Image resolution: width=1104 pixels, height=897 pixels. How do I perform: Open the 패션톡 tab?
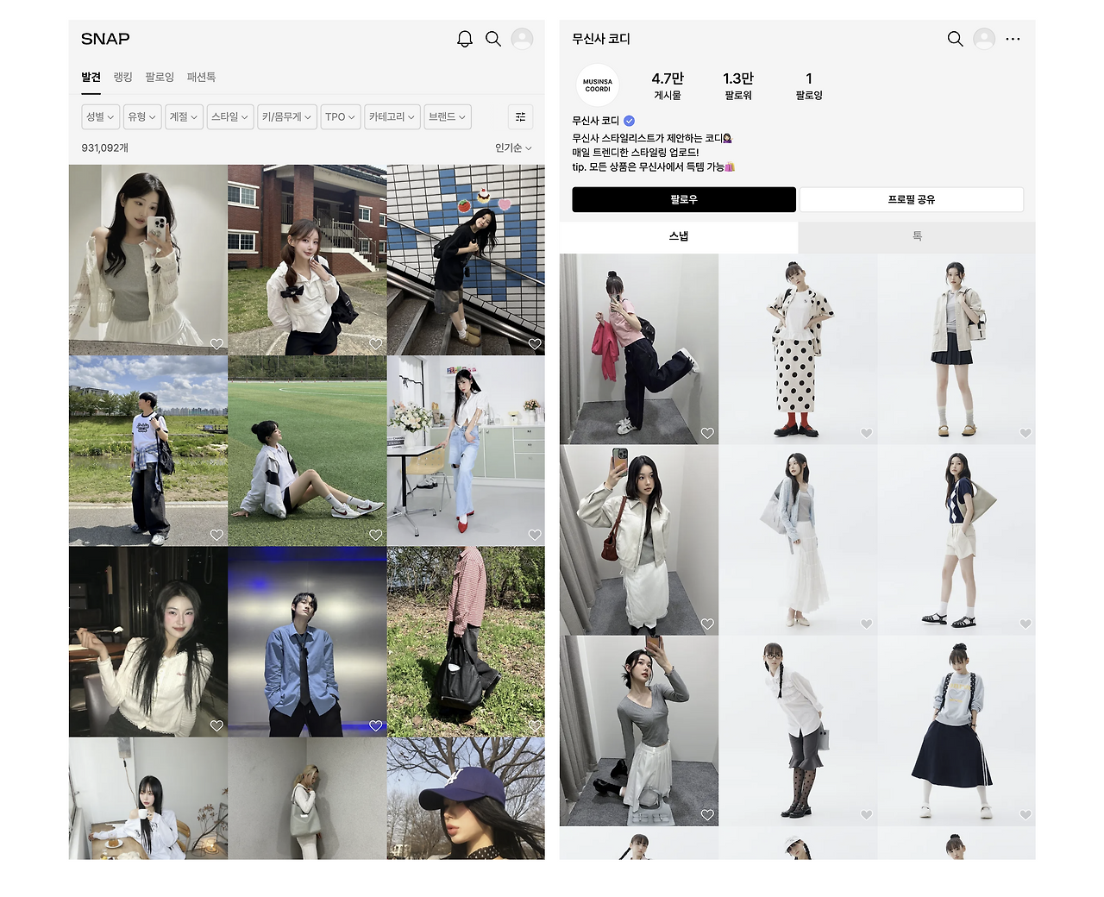click(x=201, y=78)
